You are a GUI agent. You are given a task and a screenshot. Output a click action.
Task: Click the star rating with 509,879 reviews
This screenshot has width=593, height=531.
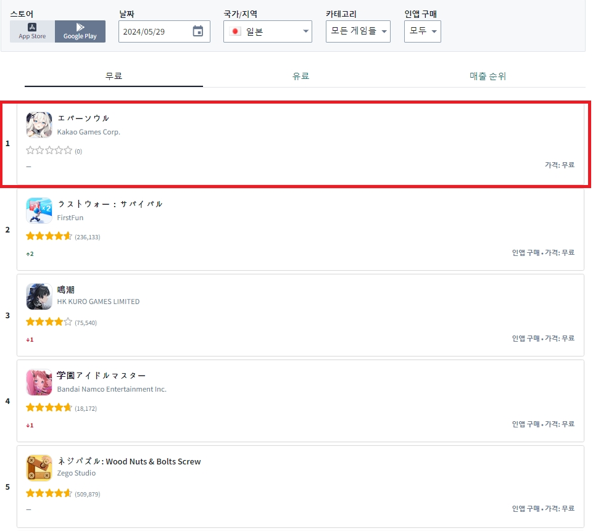[x=49, y=493]
